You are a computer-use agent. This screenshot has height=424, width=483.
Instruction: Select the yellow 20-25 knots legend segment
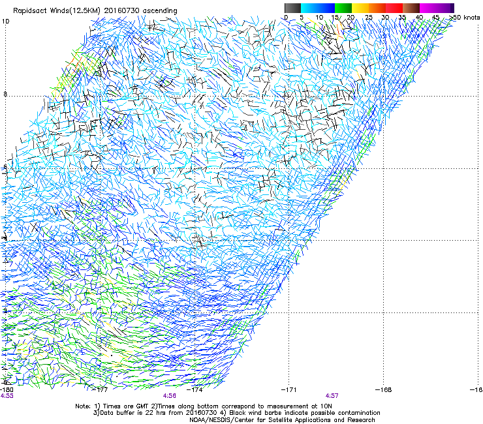point(360,8)
